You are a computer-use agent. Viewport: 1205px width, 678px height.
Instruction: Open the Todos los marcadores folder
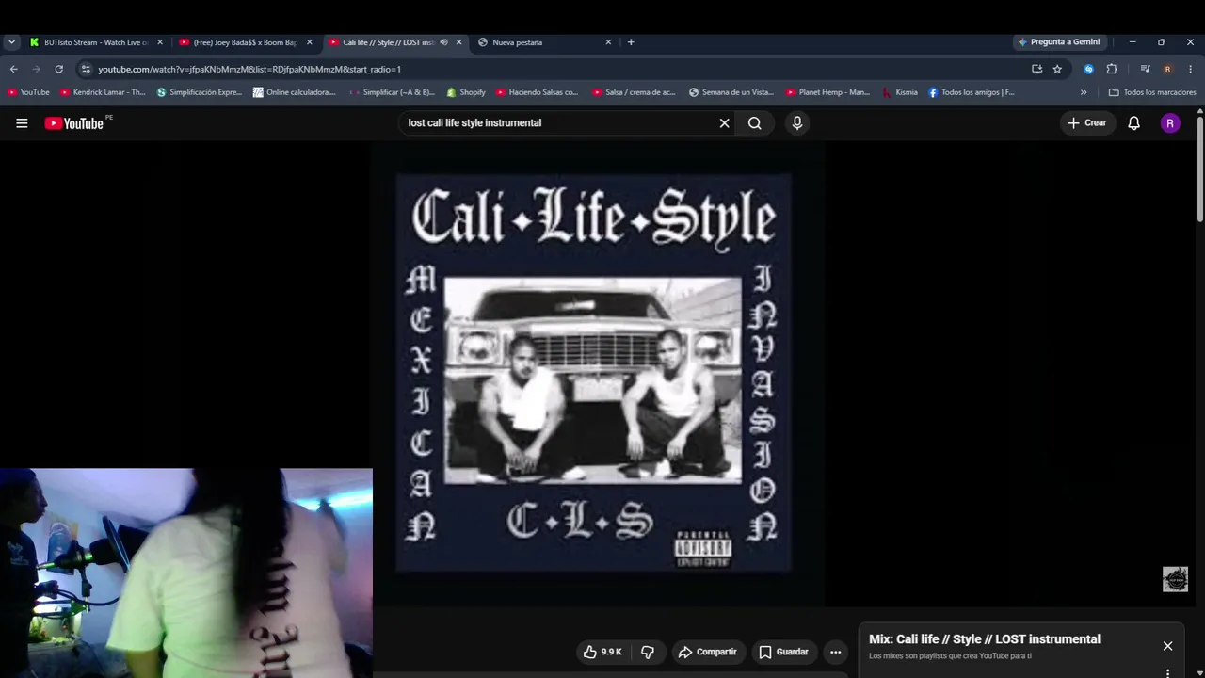pos(1152,92)
